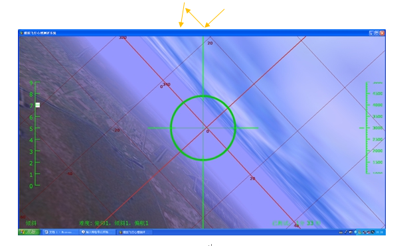Image resolution: width=419 pixels, height=246 pixels.
Task: Click the elapsed test time readout
Action: coord(296,223)
